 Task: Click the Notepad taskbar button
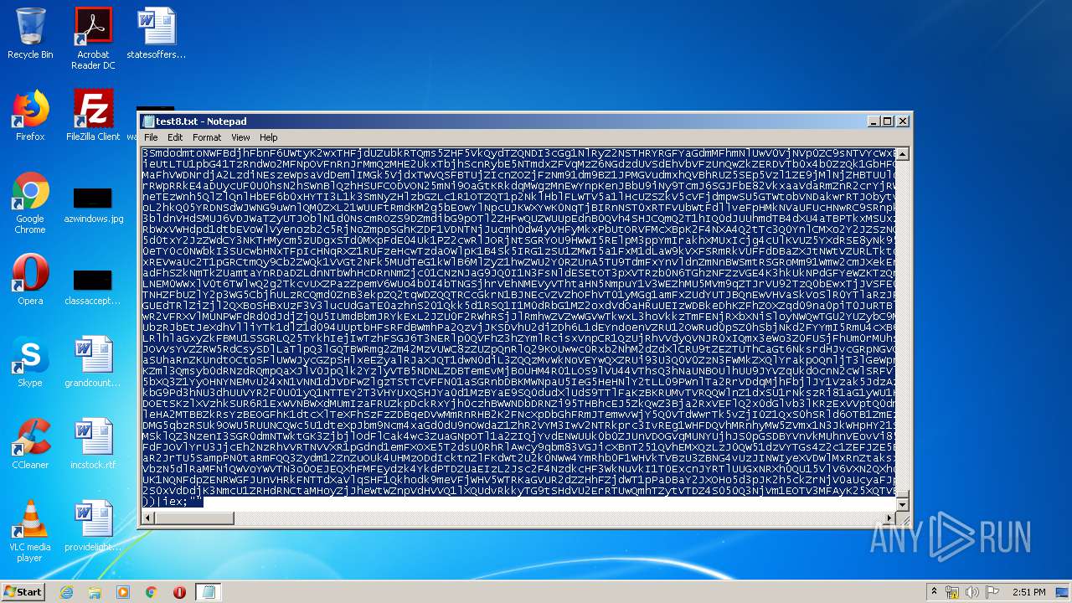(x=209, y=592)
